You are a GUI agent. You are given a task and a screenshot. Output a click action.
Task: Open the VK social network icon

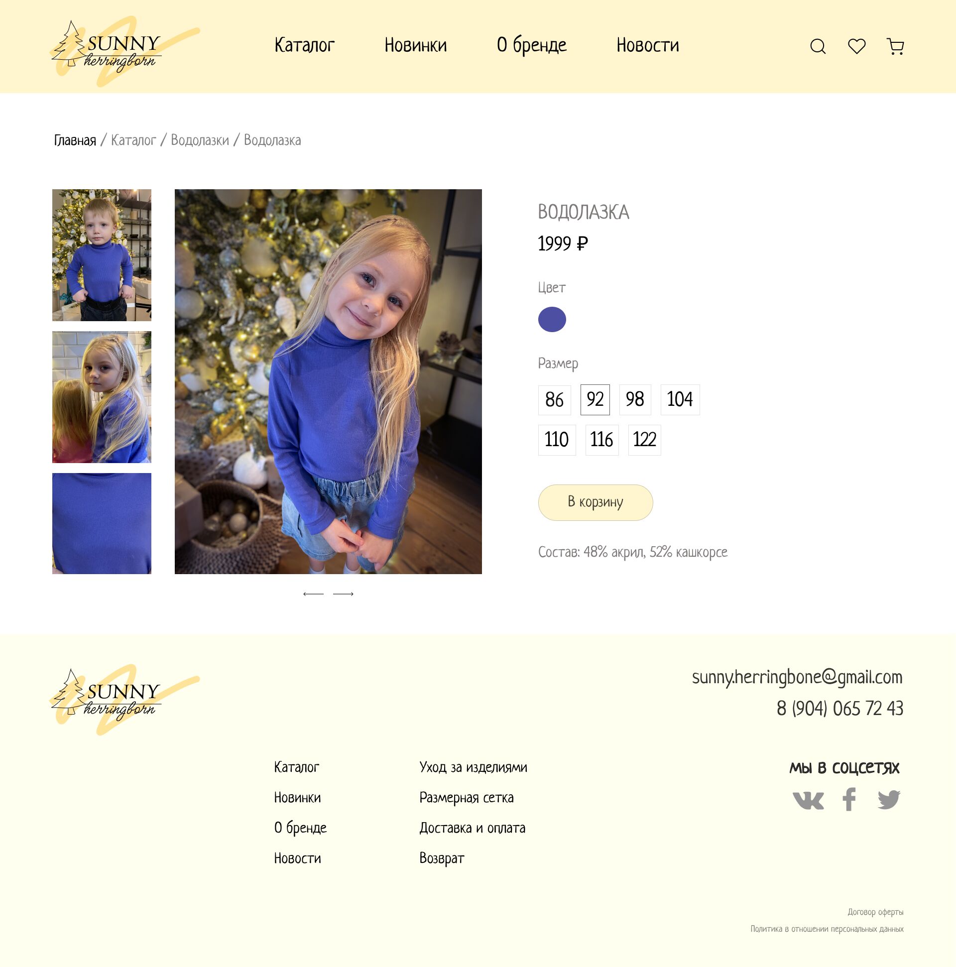point(808,800)
